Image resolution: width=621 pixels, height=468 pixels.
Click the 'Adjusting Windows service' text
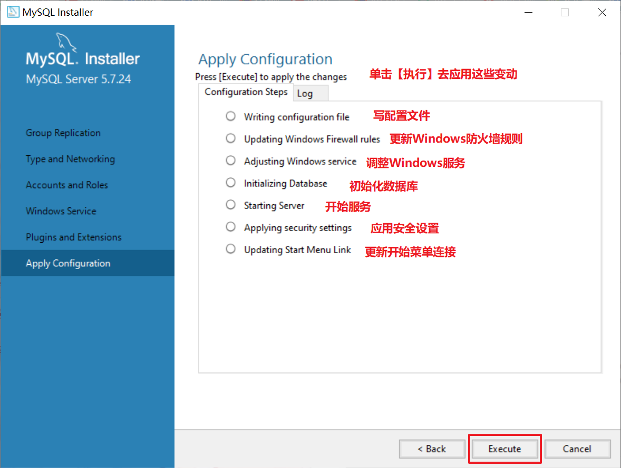pyautogui.click(x=300, y=162)
